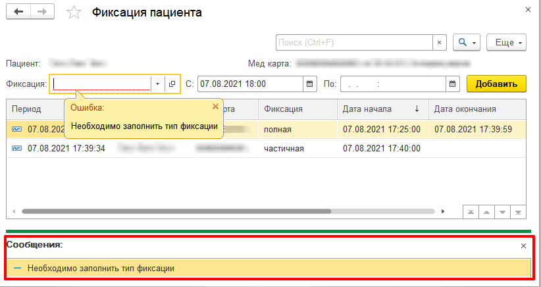Jump to the last table record
The height and width of the screenshot is (287, 541).
(518, 212)
